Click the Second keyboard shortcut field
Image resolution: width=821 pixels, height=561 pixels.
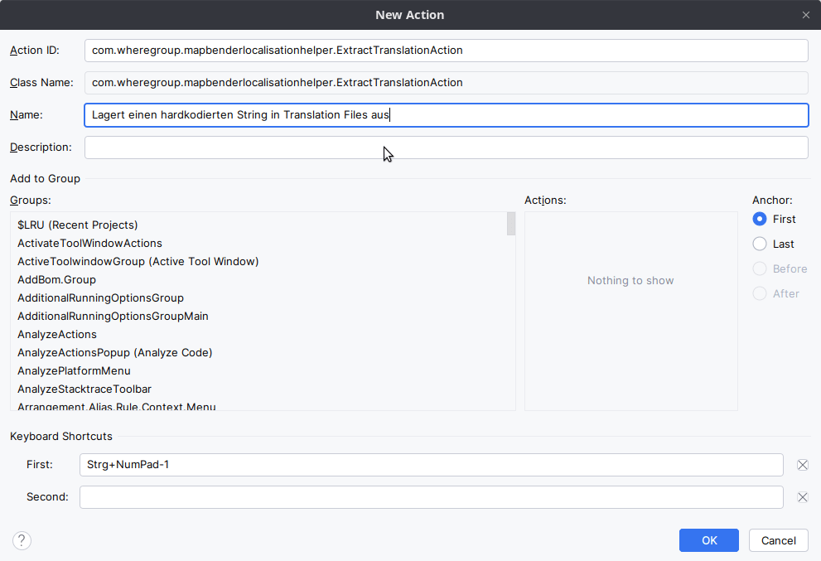(431, 497)
